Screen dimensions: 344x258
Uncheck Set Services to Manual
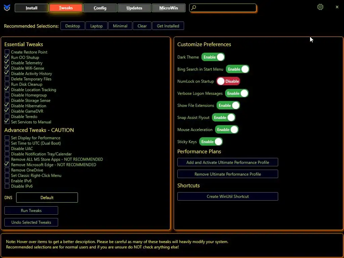pyautogui.click(x=7, y=122)
